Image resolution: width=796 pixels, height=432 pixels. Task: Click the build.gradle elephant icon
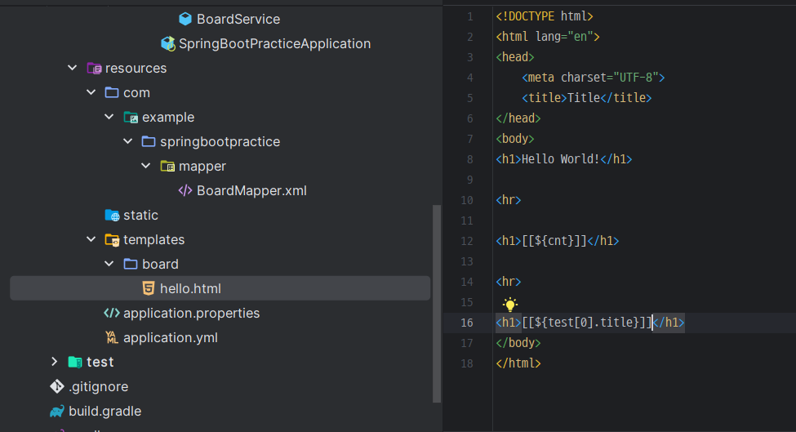57,412
